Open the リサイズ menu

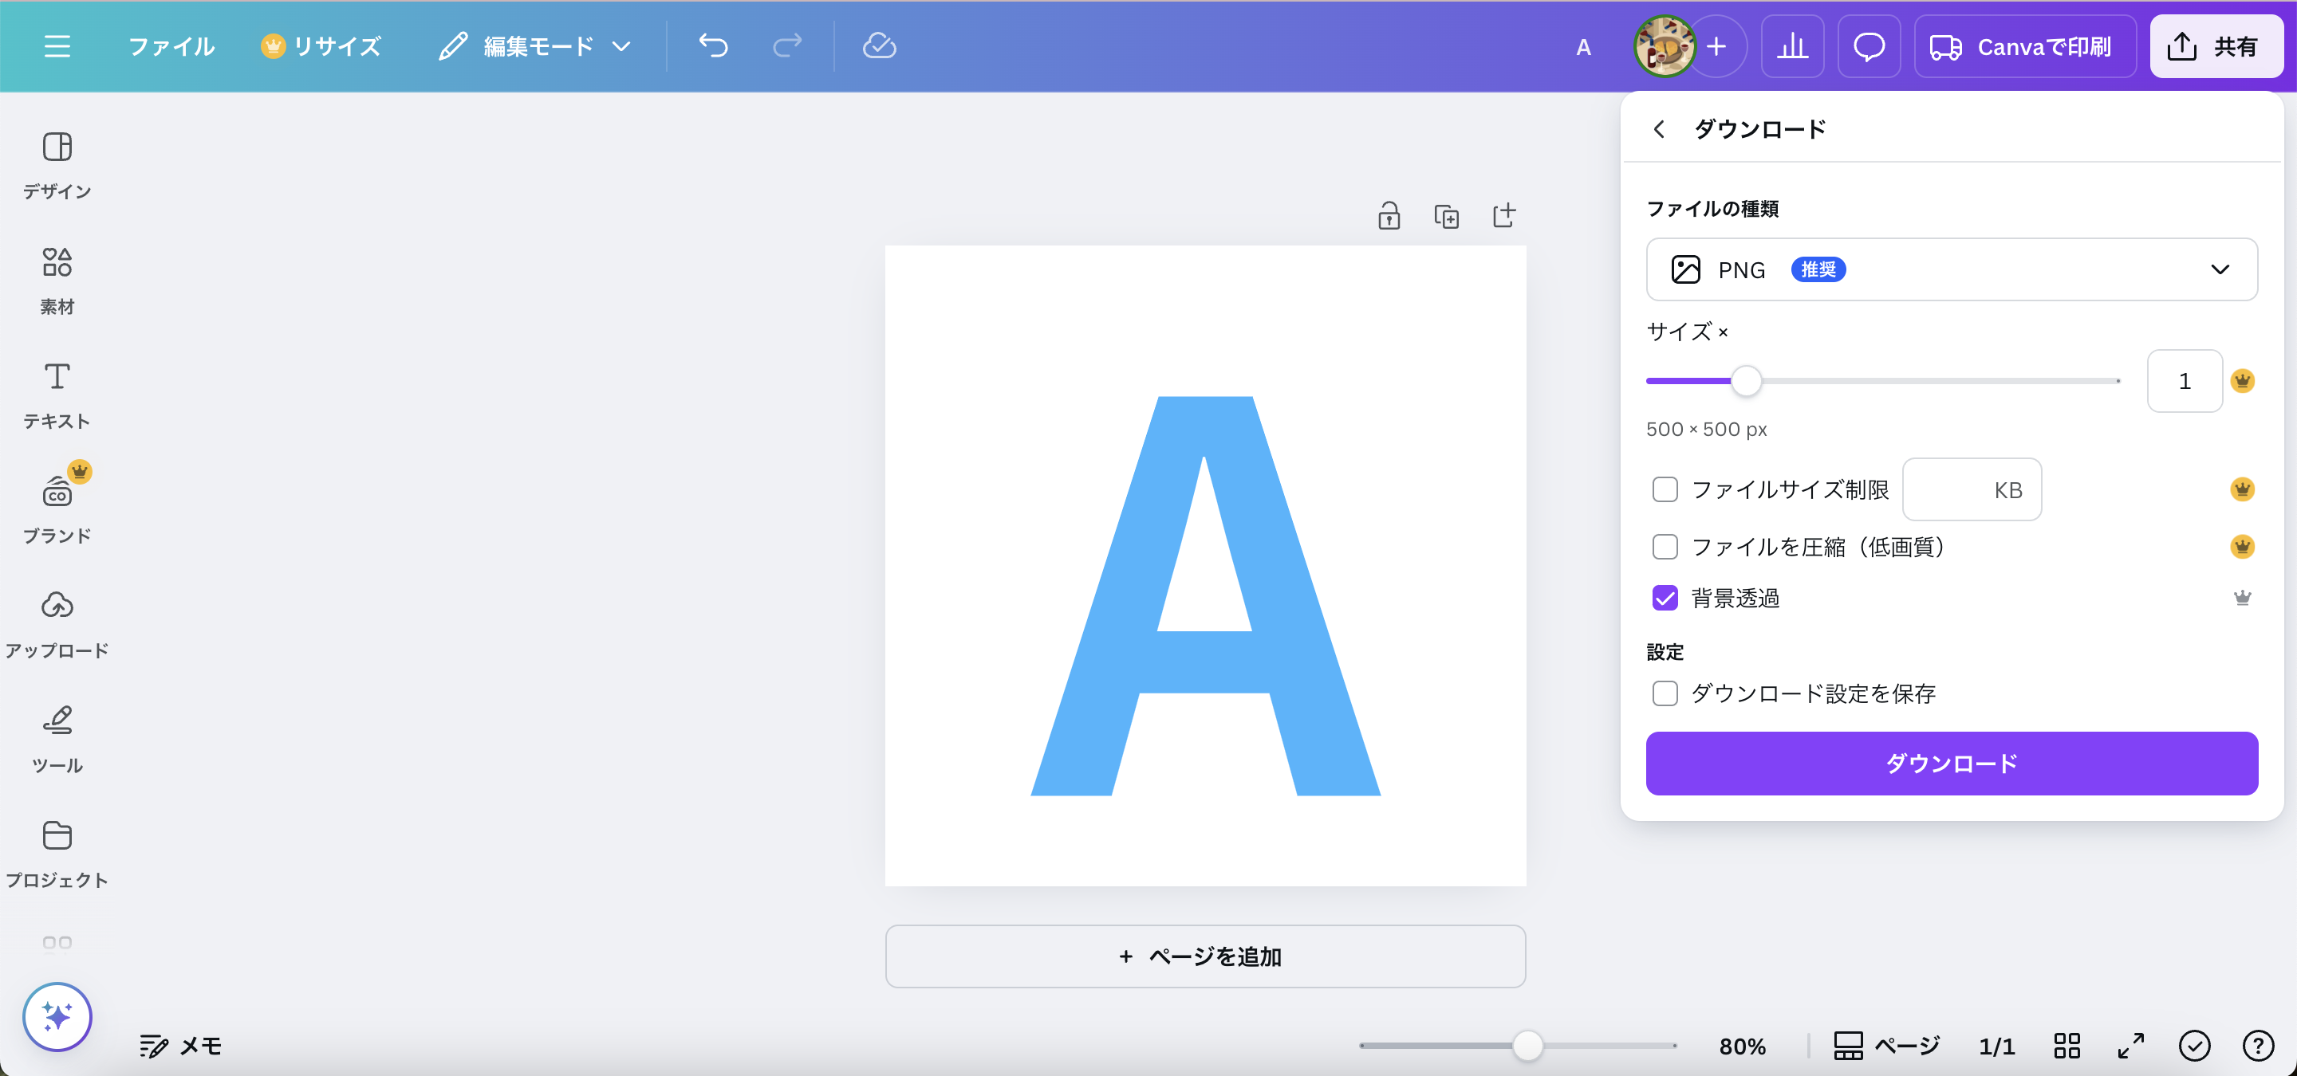tap(323, 45)
